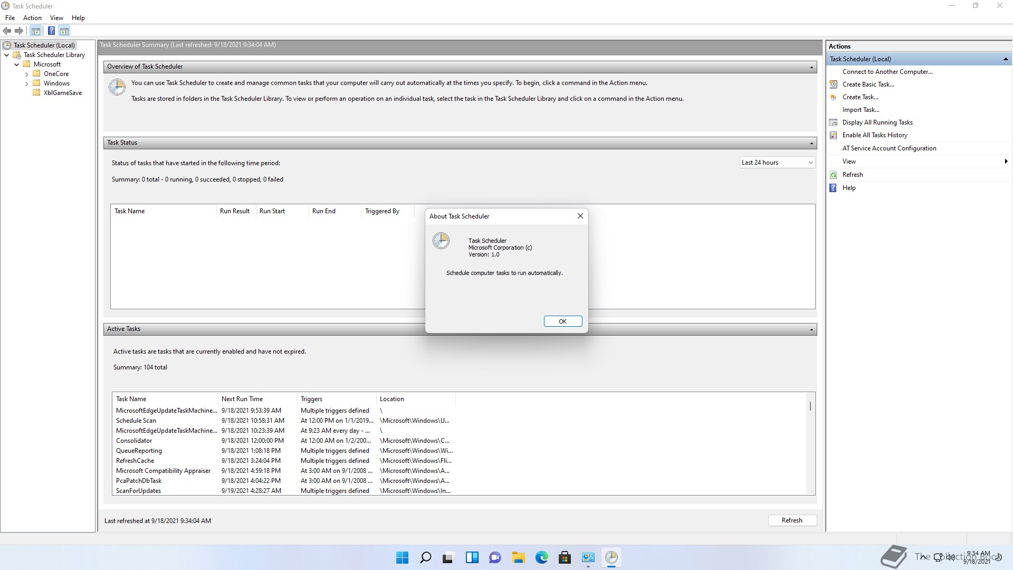The width and height of the screenshot is (1013, 570).
Task: Open the View menu in menu bar
Action: (56, 18)
